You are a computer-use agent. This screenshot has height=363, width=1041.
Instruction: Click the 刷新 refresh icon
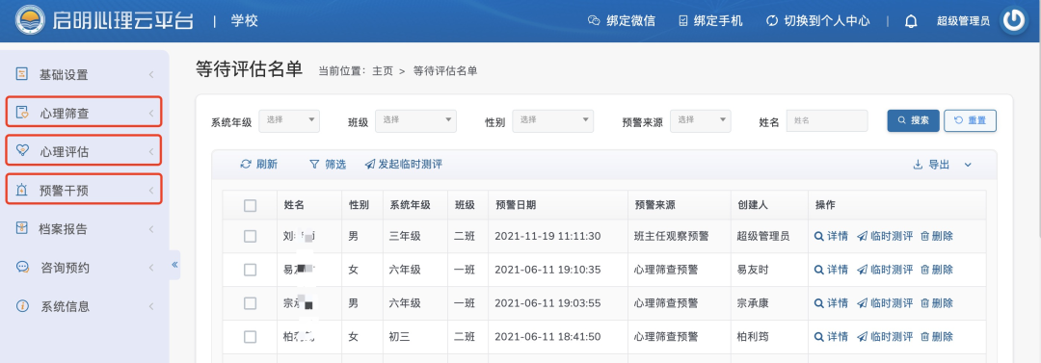[246, 165]
